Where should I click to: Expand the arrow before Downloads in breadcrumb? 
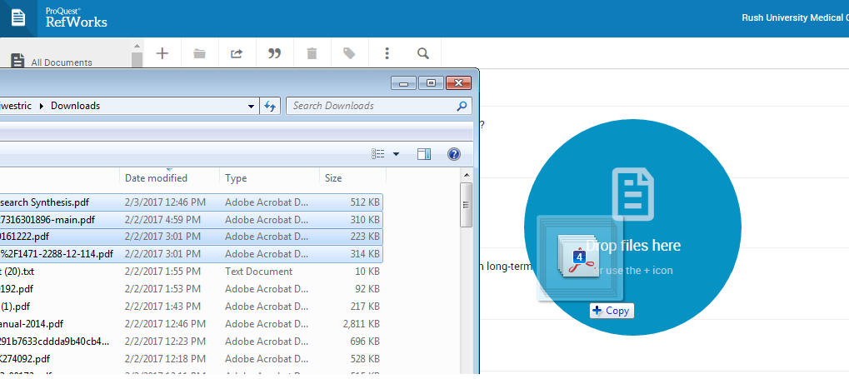42,106
